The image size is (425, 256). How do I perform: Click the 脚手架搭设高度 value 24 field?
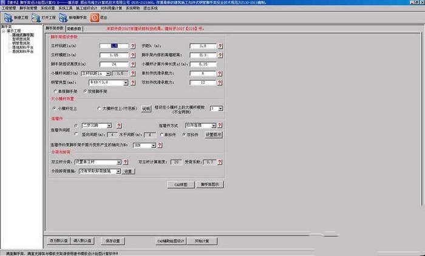(114, 64)
